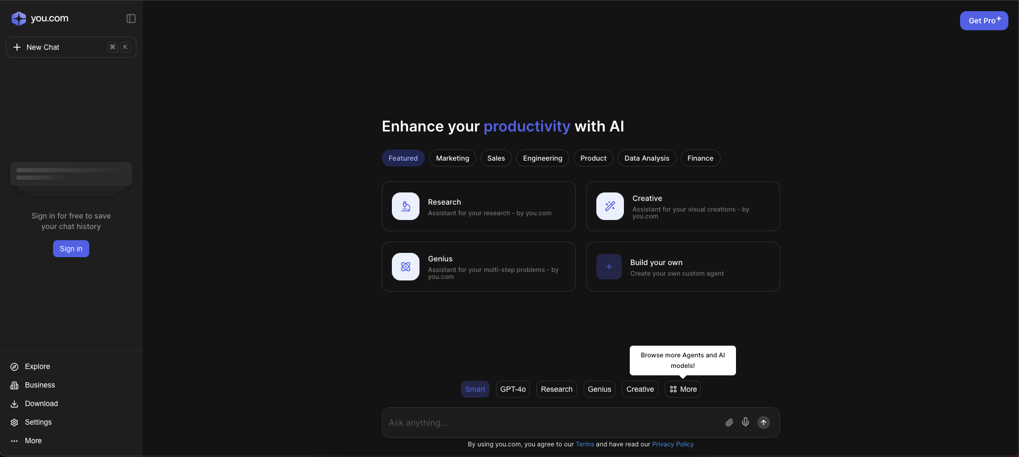Choose the GPT-4o model chip

click(513, 389)
